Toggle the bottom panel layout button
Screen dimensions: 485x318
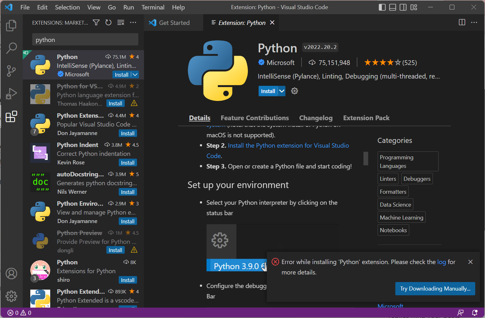point(392,7)
